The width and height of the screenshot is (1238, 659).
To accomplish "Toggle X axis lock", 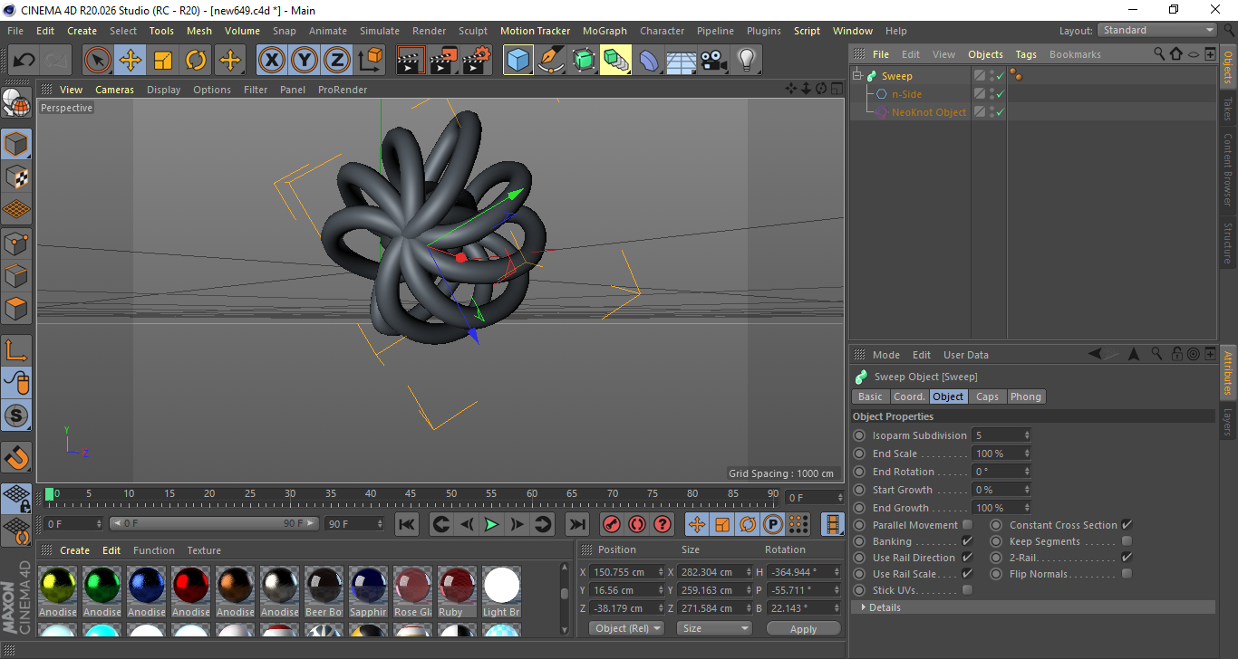I will pos(271,61).
